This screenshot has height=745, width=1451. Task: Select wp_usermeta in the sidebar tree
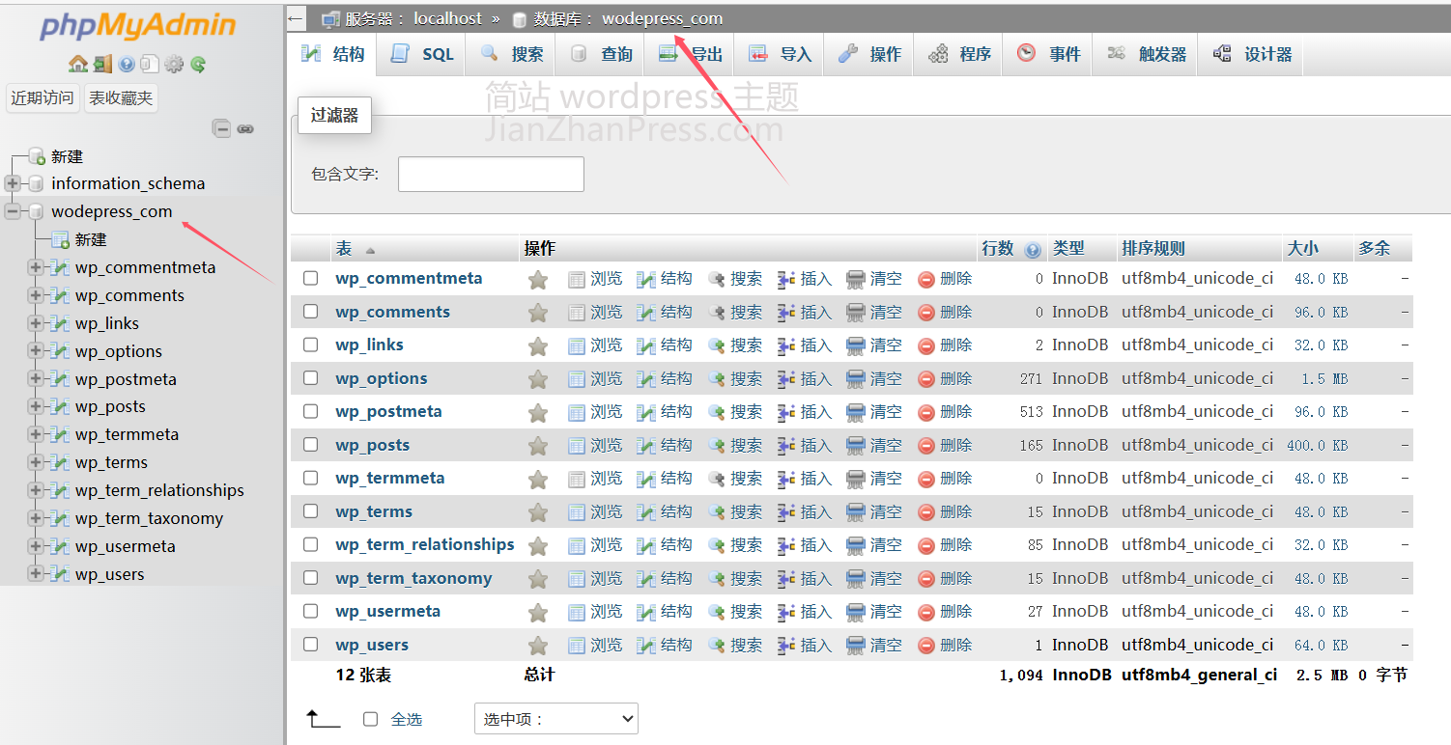click(x=125, y=546)
